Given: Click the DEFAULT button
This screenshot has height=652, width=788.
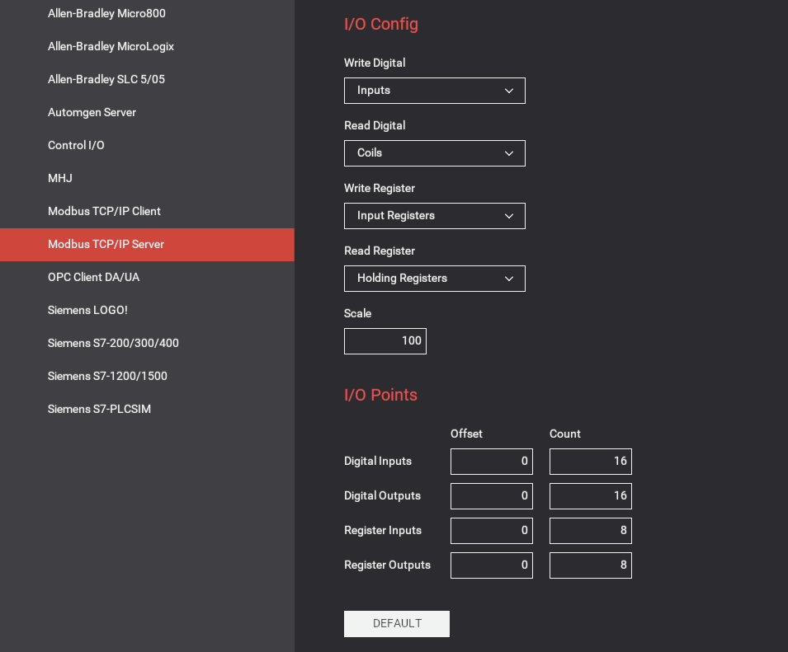Looking at the screenshot, I should (x=397, y=624).
